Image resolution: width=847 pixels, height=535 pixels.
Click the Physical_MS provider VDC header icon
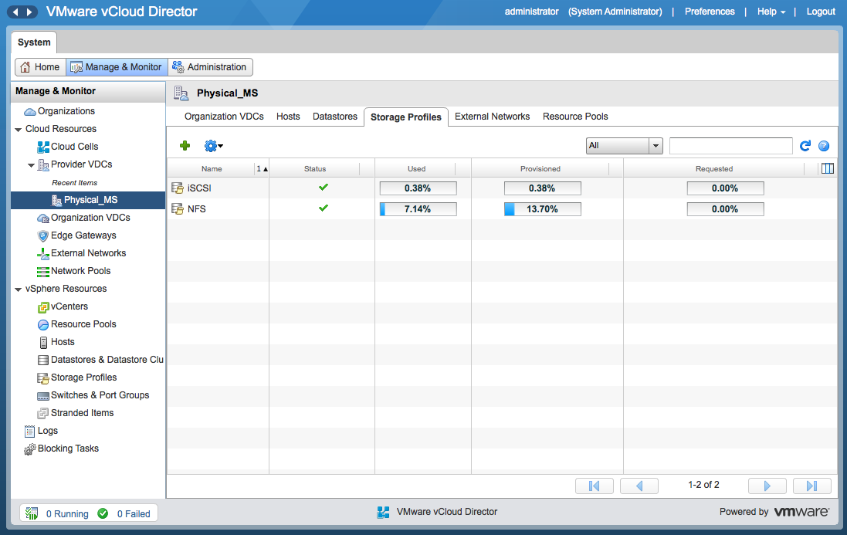point(181,93)
